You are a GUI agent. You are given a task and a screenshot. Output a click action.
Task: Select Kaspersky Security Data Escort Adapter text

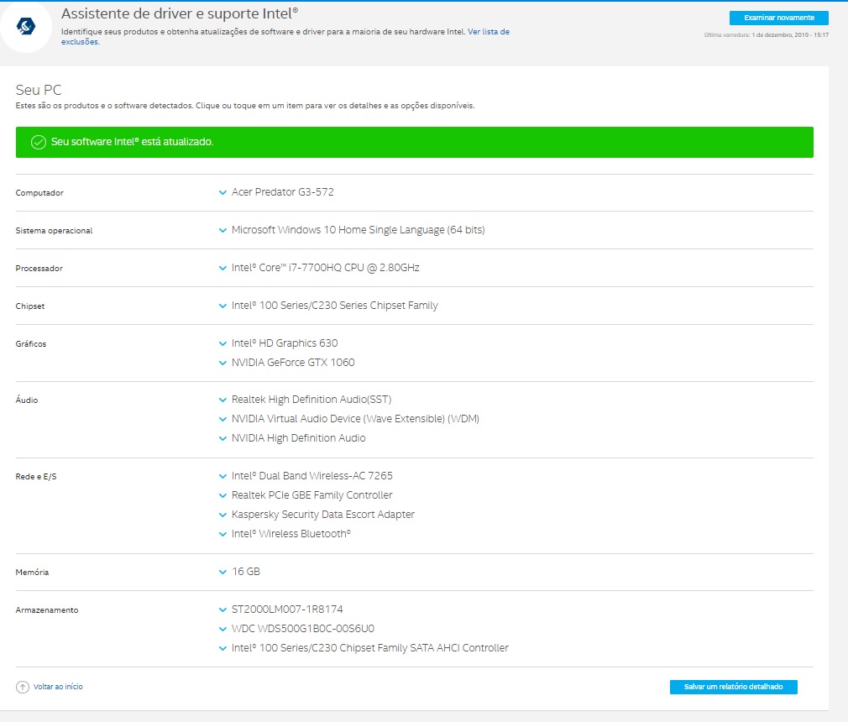pos(323,515)
